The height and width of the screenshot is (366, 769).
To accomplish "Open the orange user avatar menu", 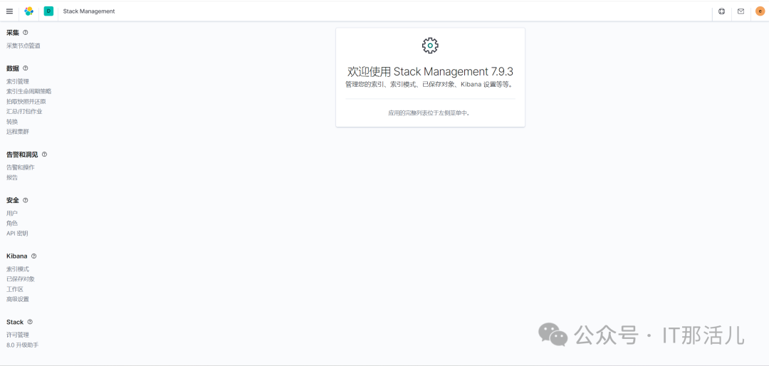I will pyautogui.click(x=760, y=11).
